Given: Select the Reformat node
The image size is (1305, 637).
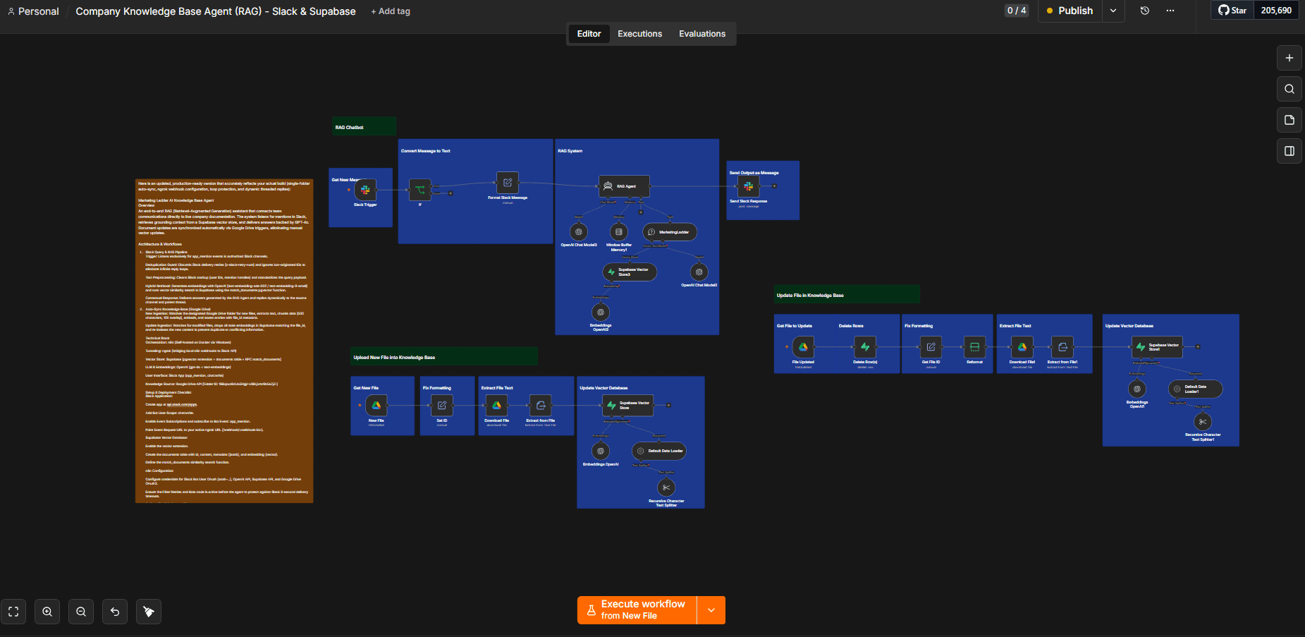Looking at the screenshot, I should pos(974,346).
